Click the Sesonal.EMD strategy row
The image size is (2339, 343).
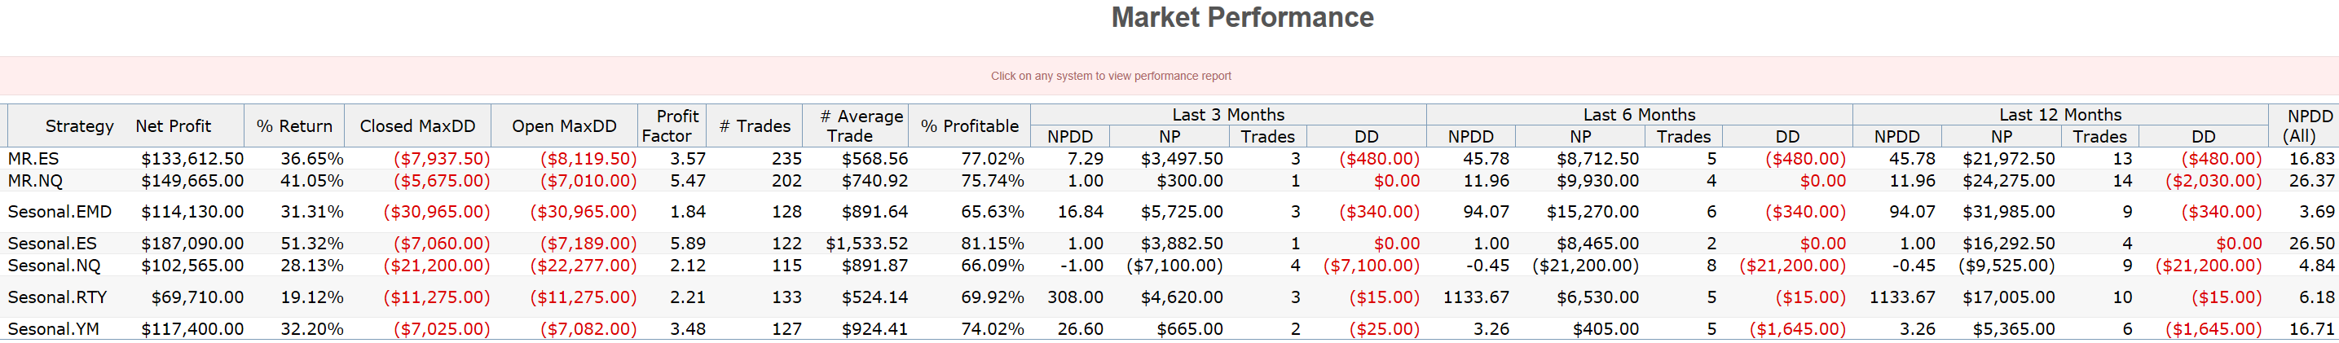(60, 212)
